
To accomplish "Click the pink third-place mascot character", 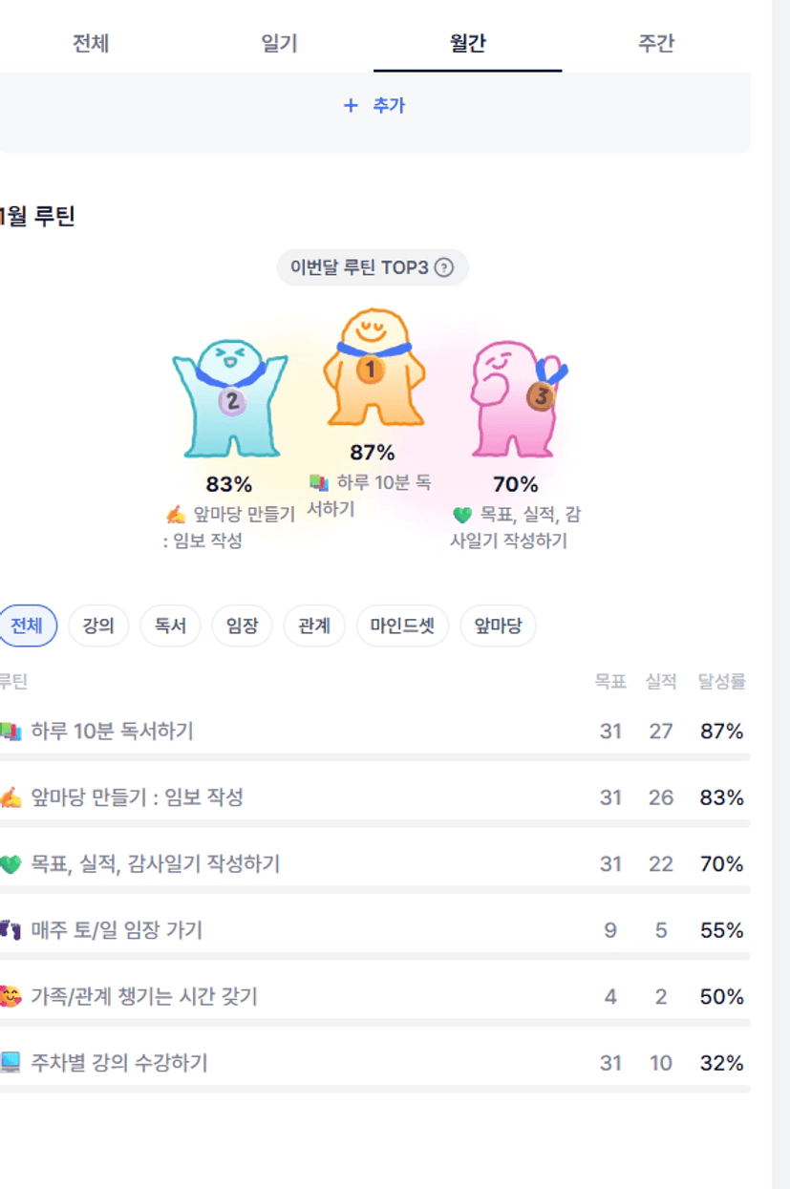I will 516,396.
